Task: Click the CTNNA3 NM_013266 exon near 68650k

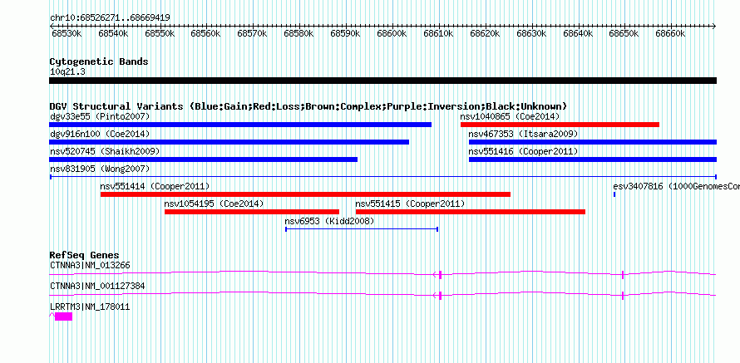Action: tap(623, 275)
